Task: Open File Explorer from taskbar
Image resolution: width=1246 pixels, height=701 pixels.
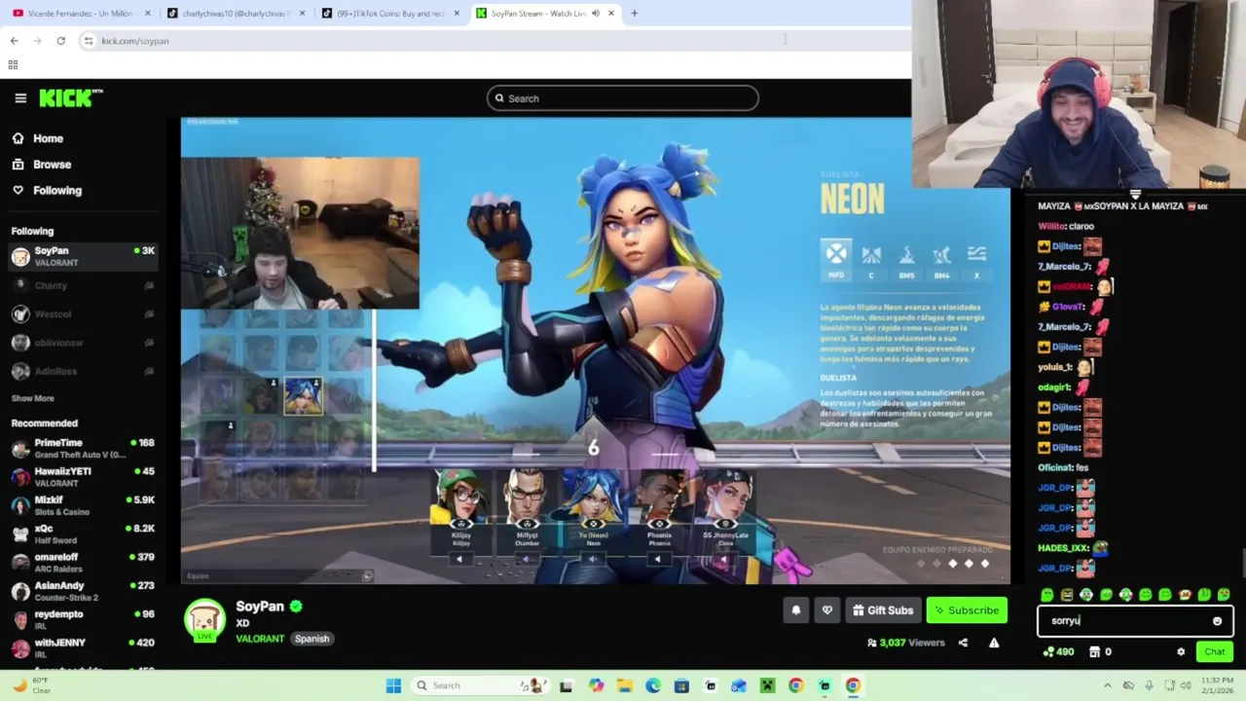Action: 624,685
